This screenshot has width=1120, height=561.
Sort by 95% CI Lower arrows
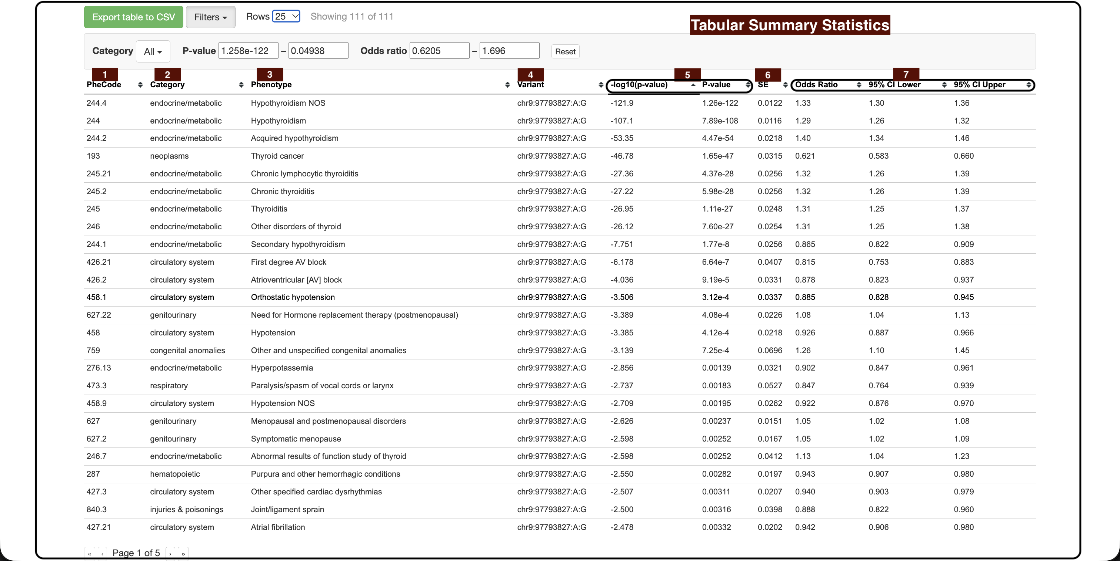click(x=944, y=85)
